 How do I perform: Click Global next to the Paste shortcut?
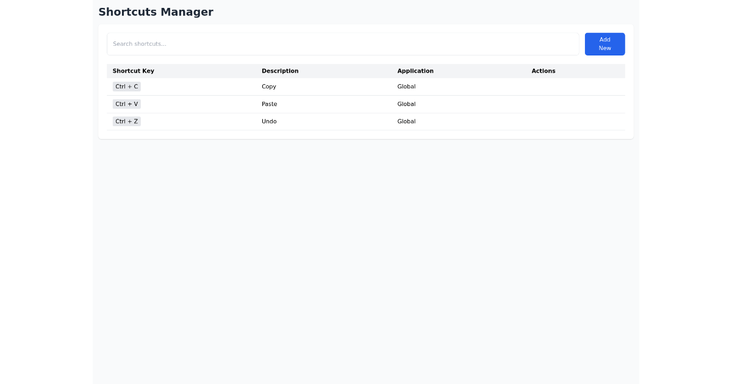[x=406, y=104]
